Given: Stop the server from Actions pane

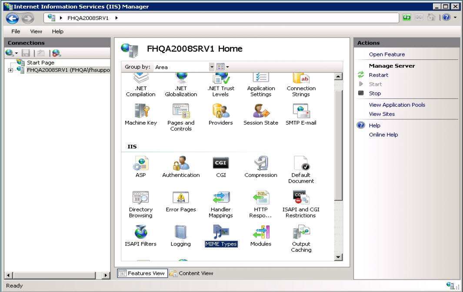Looking at the screenshot, I should [x=375, y=93].
